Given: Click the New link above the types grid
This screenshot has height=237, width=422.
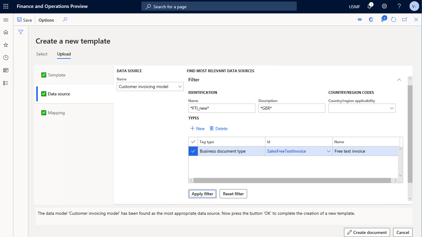Looking at the screenshot, I should tap(197, 128).
